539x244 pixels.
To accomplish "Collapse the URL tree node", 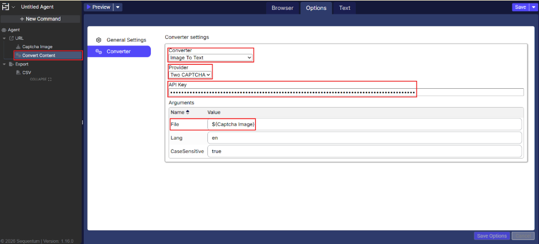I will tap(4, 38).
